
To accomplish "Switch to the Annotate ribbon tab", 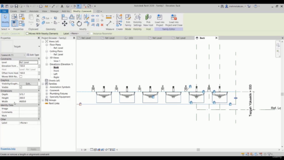I will click(x=34, y=11).
